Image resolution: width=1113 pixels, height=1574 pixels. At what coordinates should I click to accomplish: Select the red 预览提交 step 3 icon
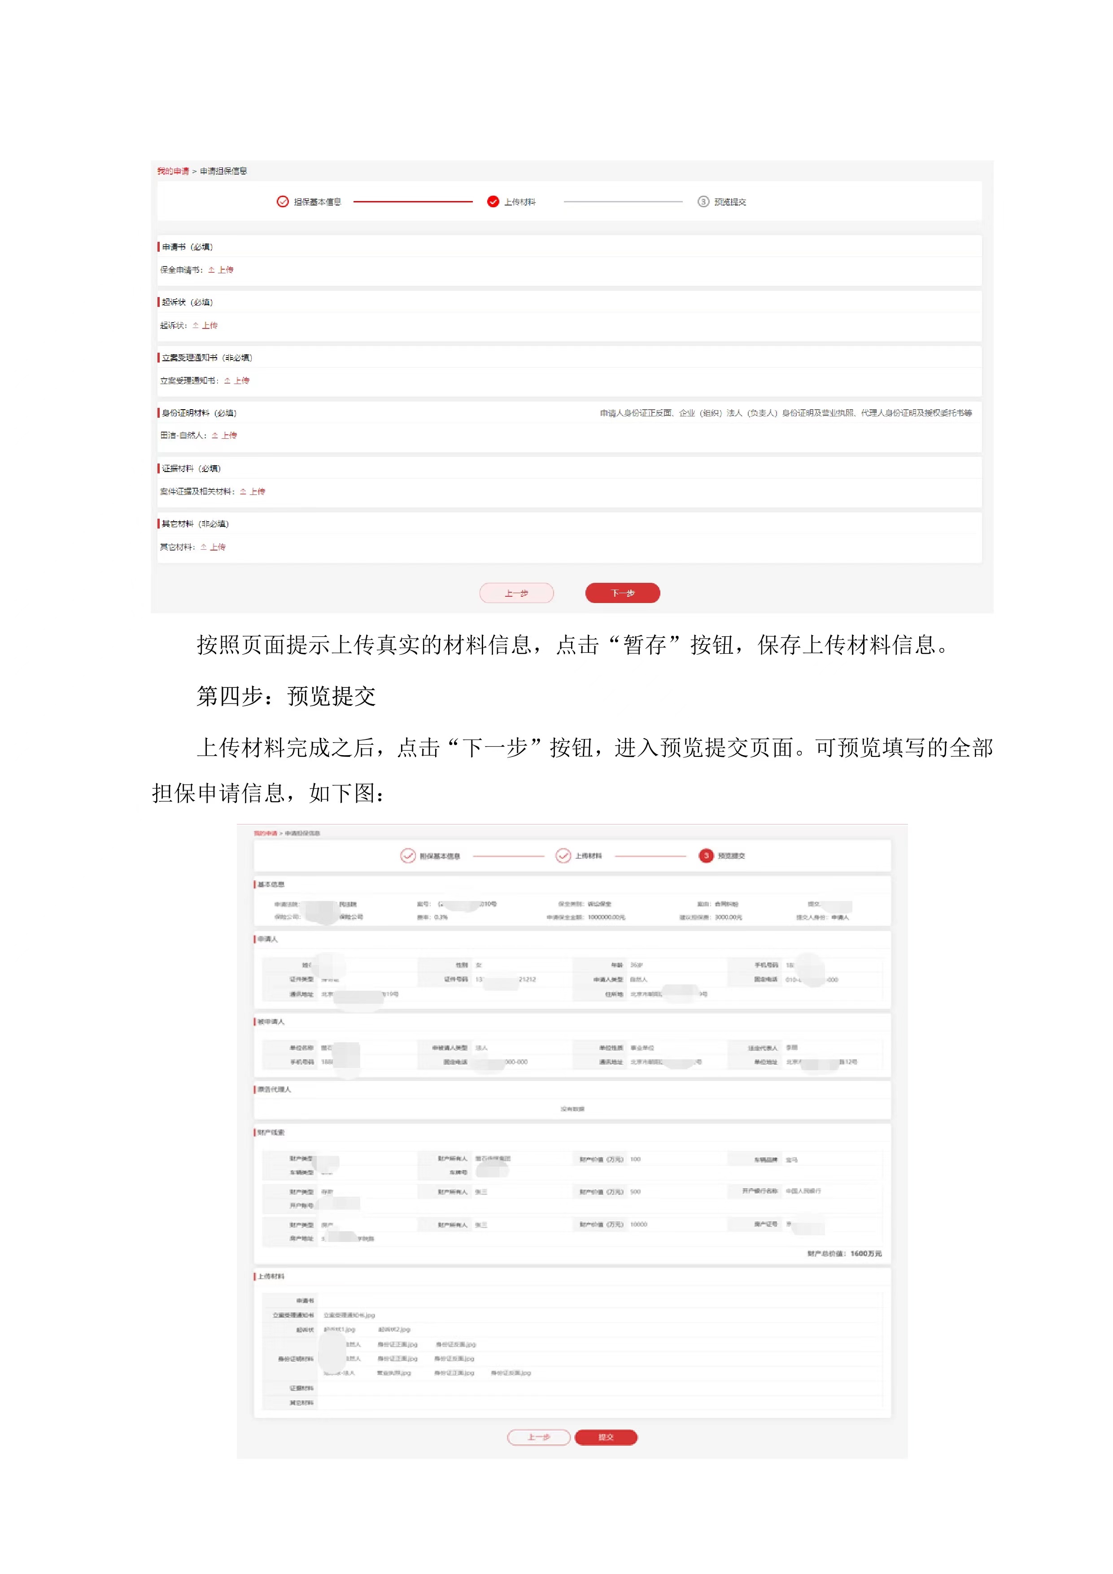pyautogui.click(x=706, y=856)
